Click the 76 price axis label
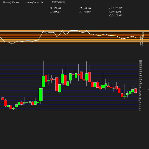Viewport: 149px width, 149px height. pos(140,94)
